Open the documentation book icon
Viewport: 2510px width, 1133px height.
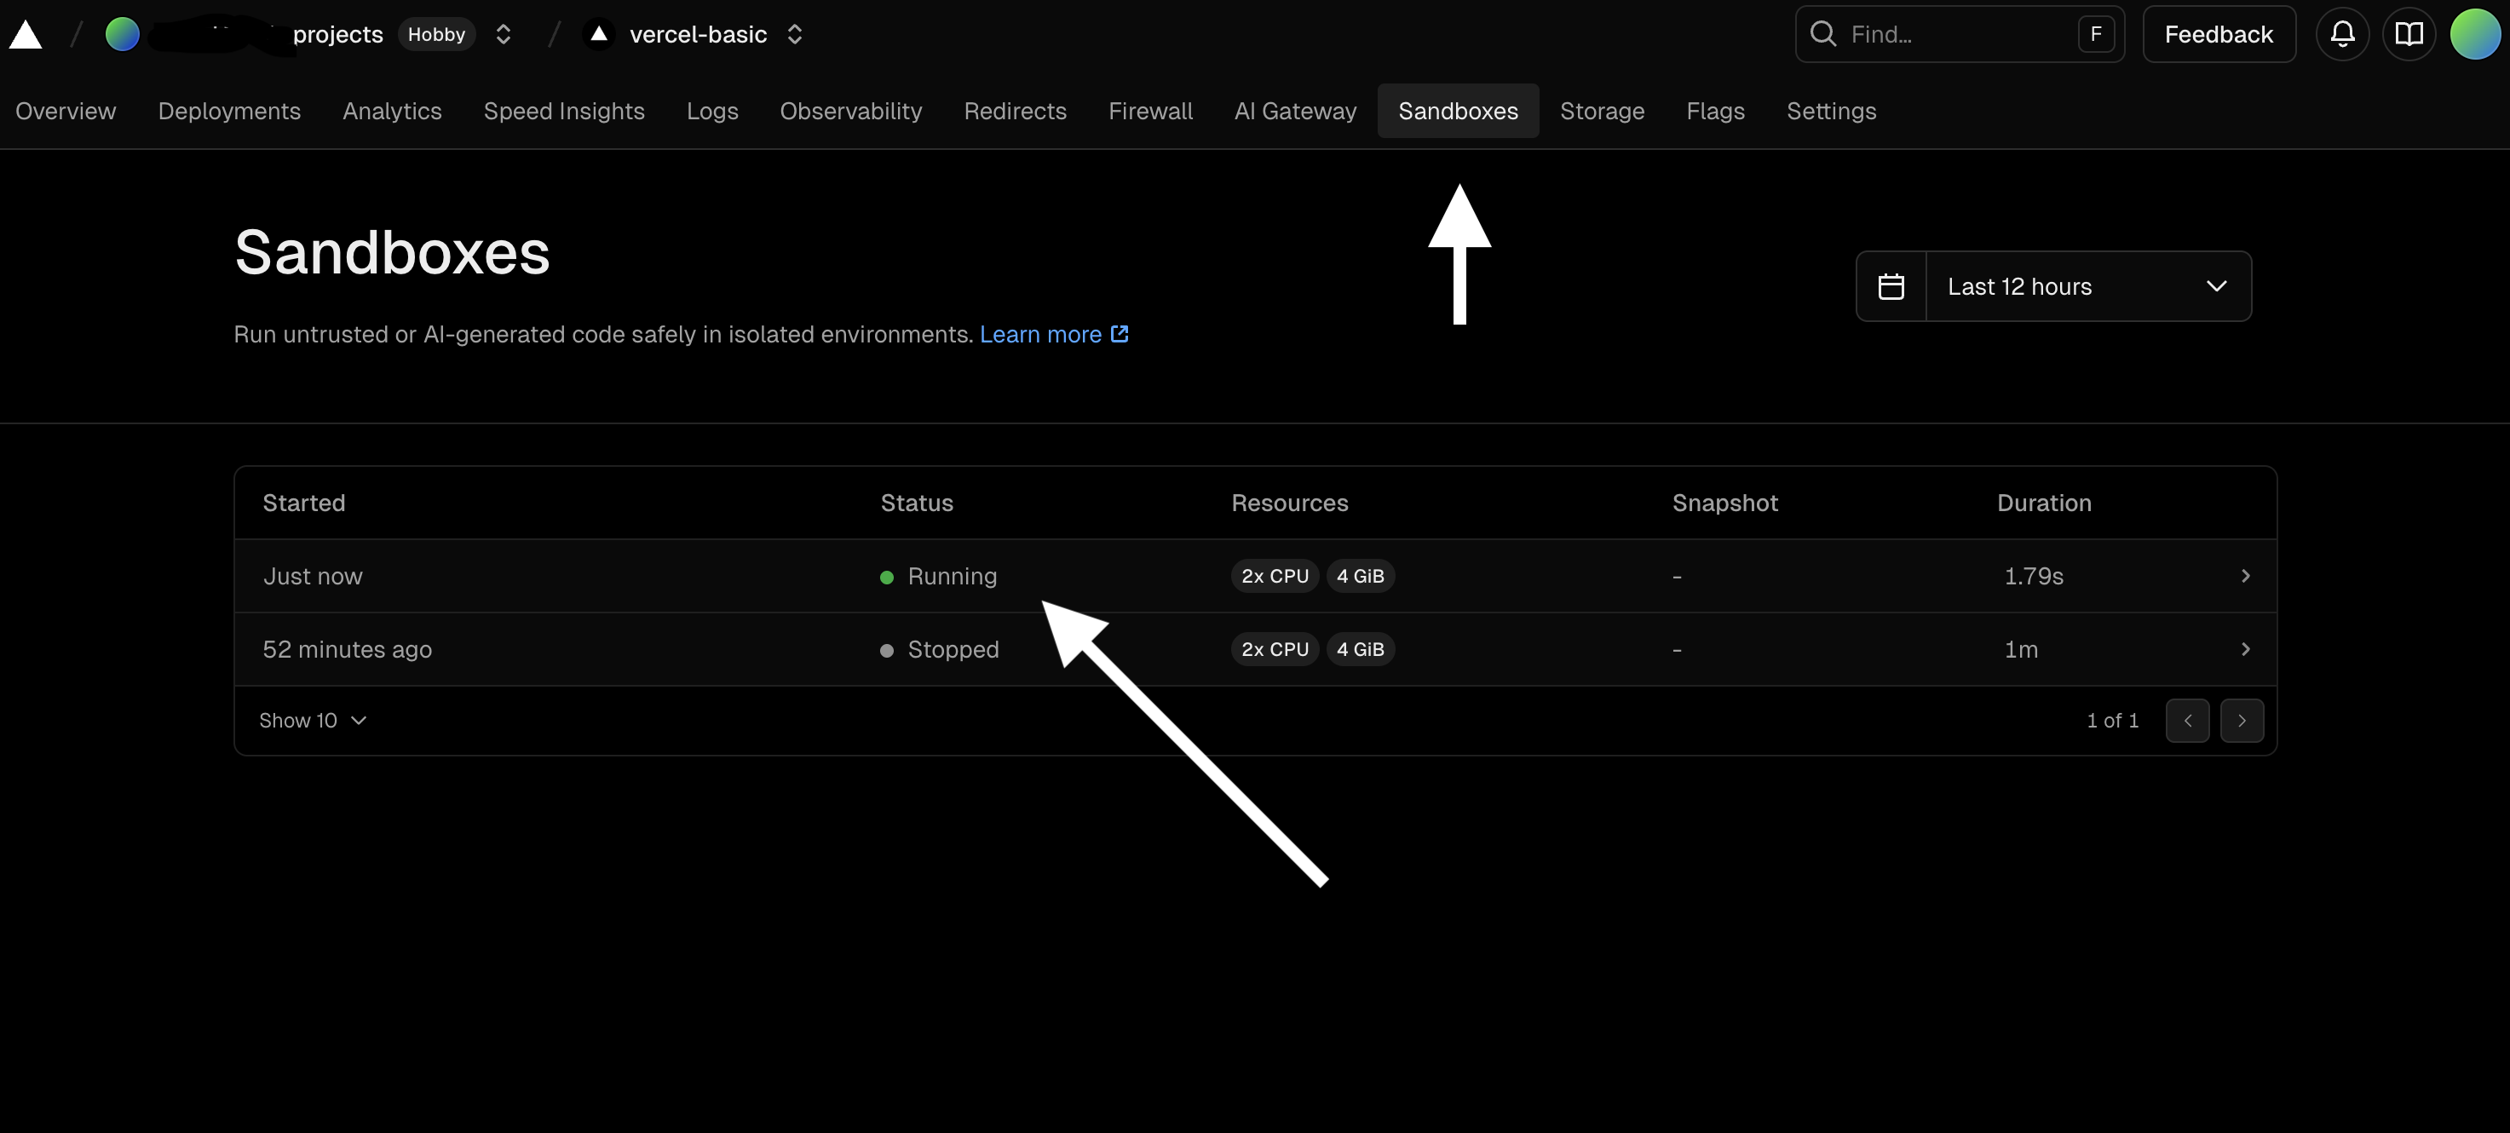point(2409,33)
